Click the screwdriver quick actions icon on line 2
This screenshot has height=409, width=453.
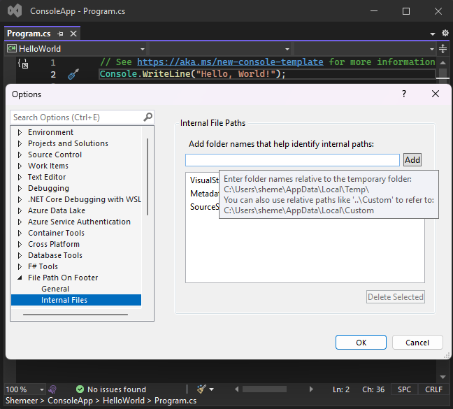(73, 75)
